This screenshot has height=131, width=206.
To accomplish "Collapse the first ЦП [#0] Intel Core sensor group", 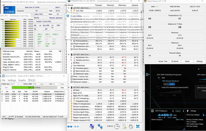I will pyautogui.click(x=69, y=8).
